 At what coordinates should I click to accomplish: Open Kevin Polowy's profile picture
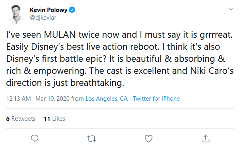pyautogui.click(x=16, y=14)
